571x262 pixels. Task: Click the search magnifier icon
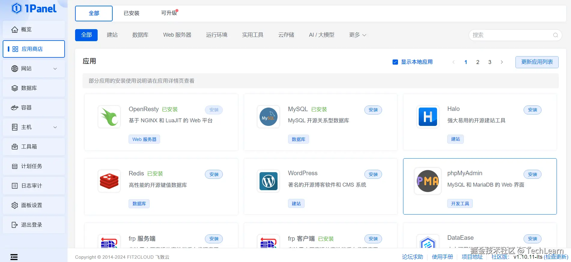pos(555,35)
